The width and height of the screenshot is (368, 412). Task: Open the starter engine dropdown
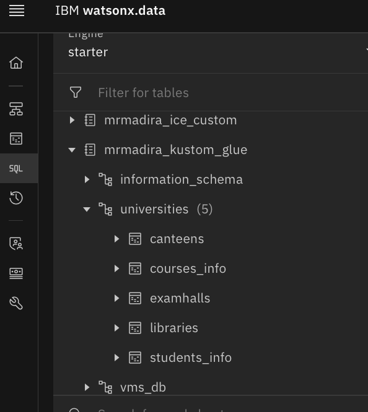pyautogui.click(x=211, y=52)
